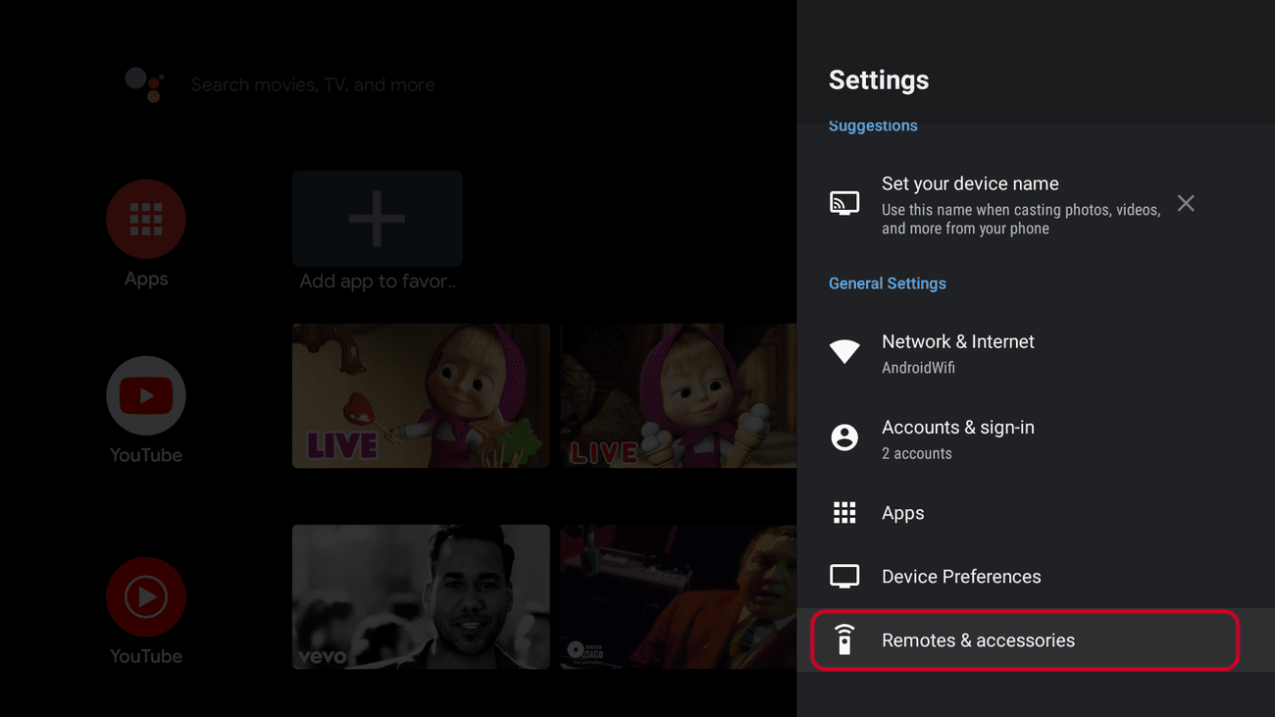Click Add app to favorites tile
Viewport: 1275px width, 717px height.
[377, 218]
